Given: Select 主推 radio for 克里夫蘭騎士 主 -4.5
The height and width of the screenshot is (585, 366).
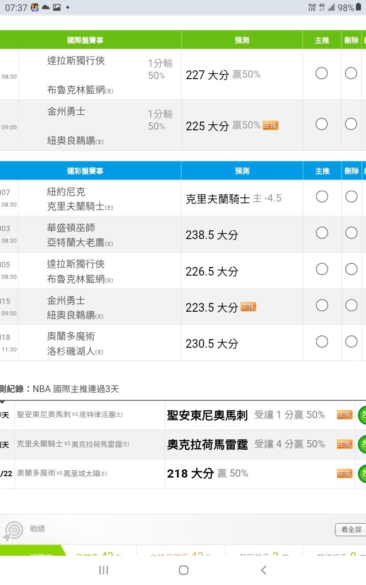Looking at the screenshot, I should [322, 197].
